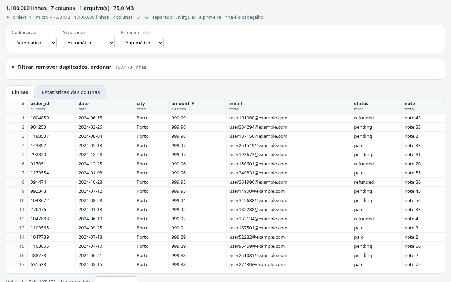The image size is (451, 282).
Task: Sort by the city column header
Action: (x=151, y=106)
